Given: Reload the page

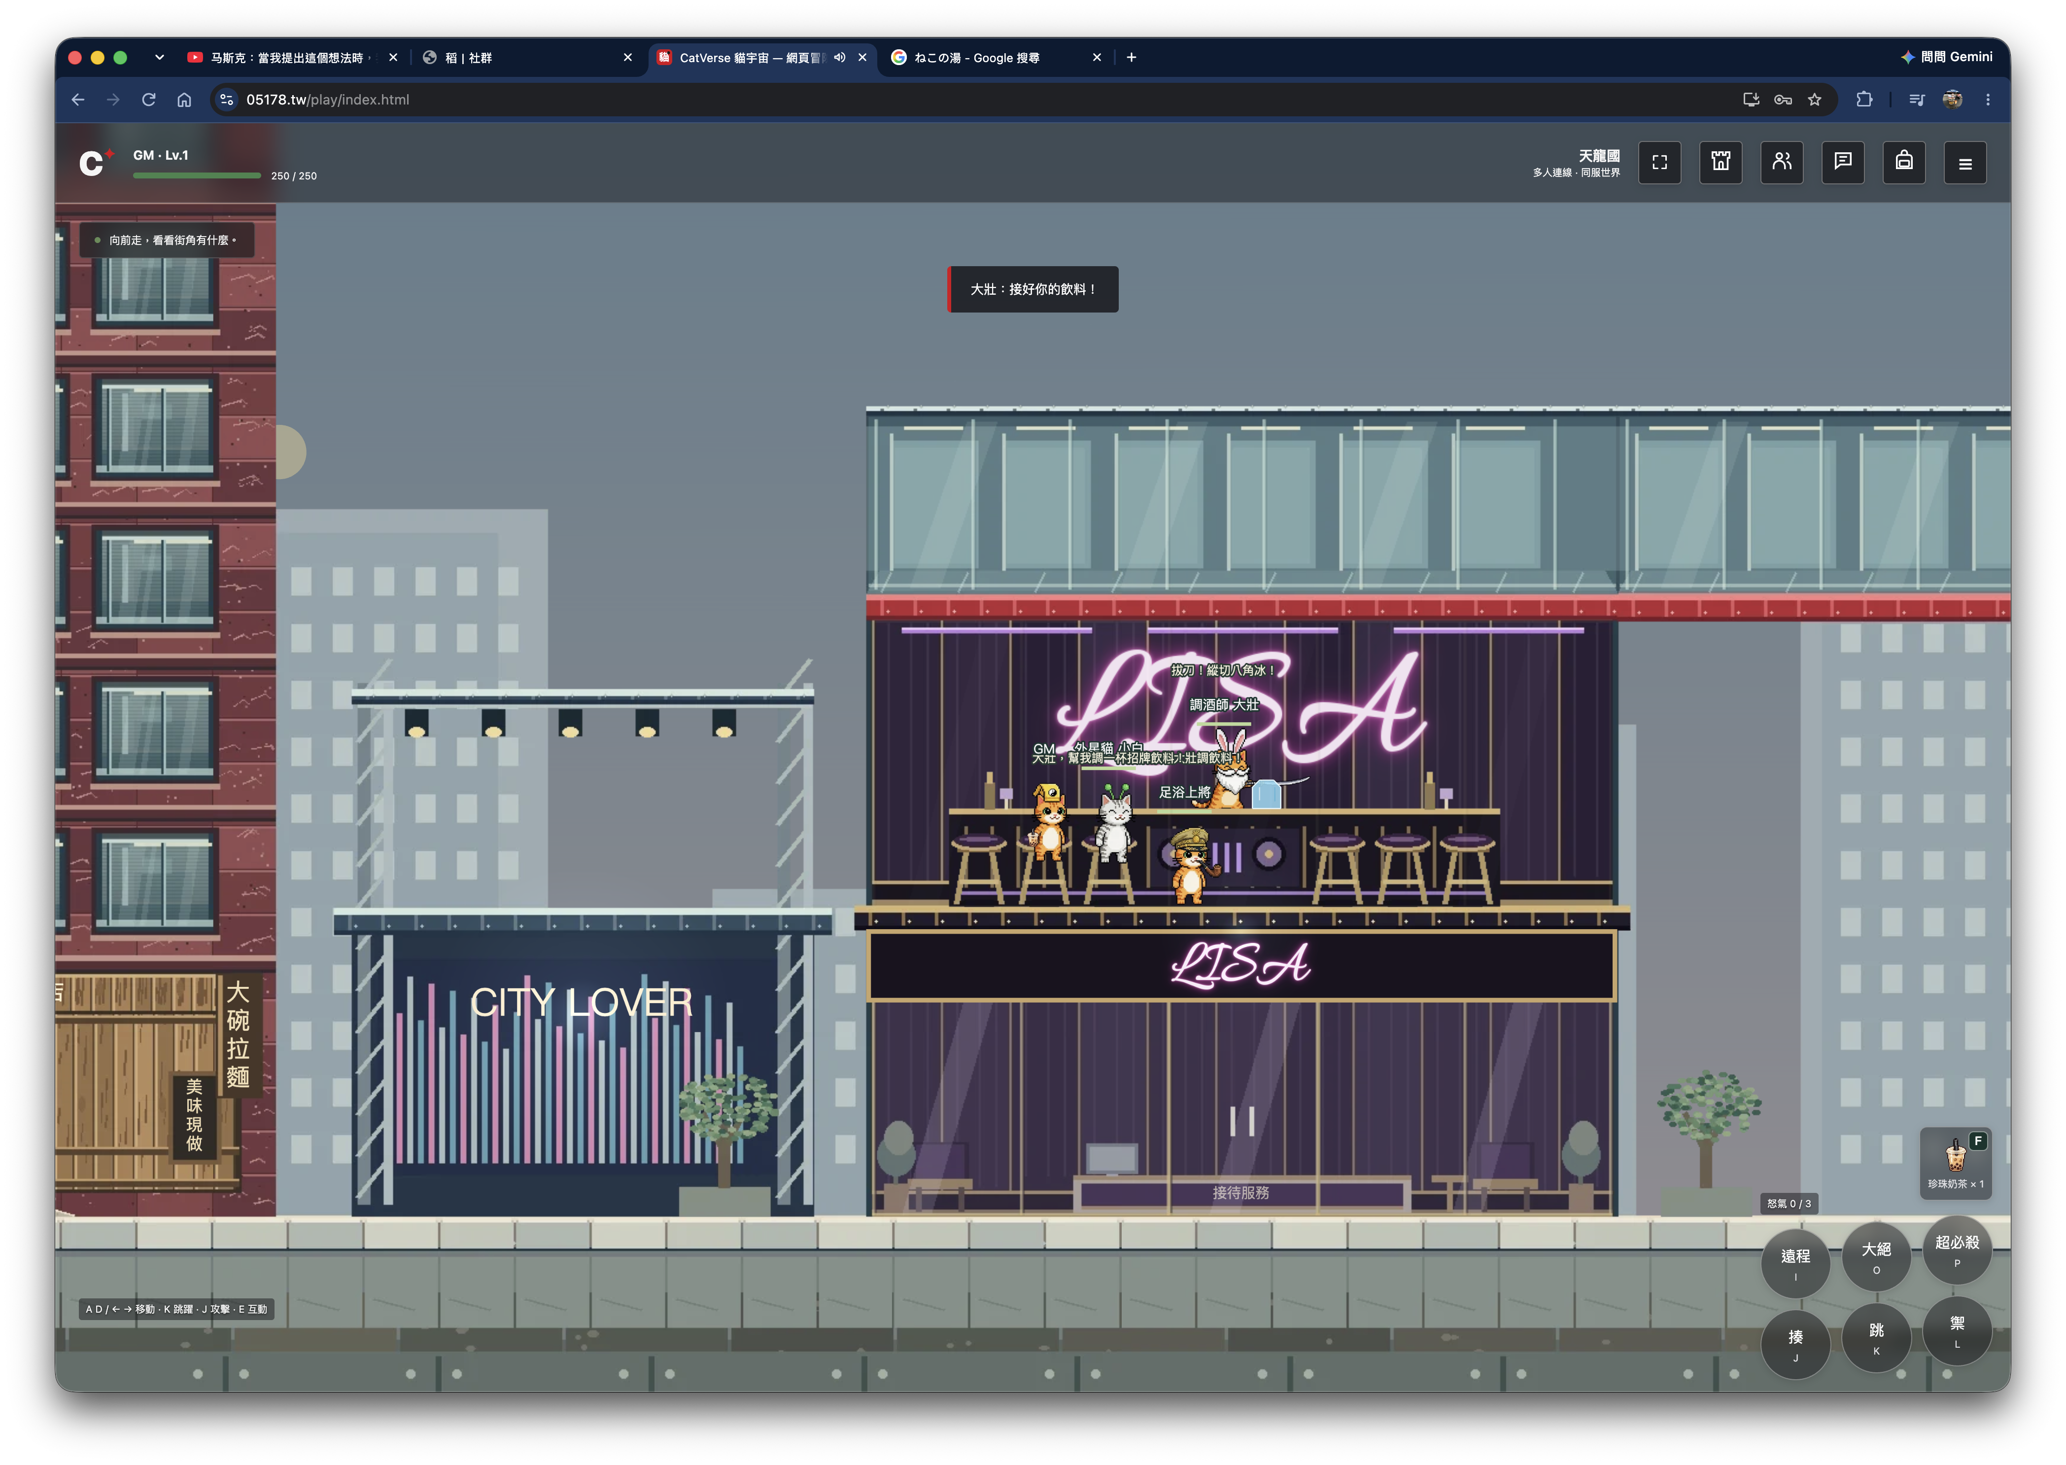Looking at the screenshot, I should (149, 100).
